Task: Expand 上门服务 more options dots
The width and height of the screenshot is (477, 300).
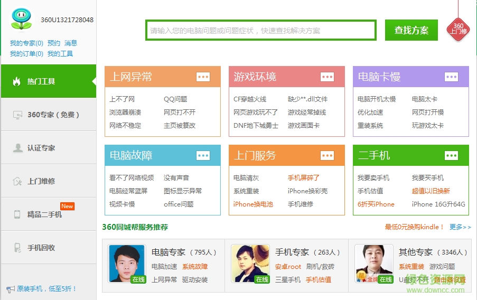Action: tap(327, 155)
